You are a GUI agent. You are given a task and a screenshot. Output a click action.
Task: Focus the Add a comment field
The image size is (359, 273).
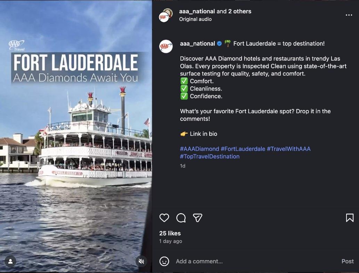click(x=256, y=261)
